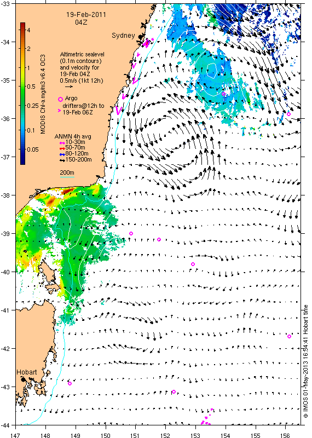Image resolution: width=312 pixels, height=438 pixels.
Task: Click the color bar tick label 0.25
Action: (x=33, y=105)
